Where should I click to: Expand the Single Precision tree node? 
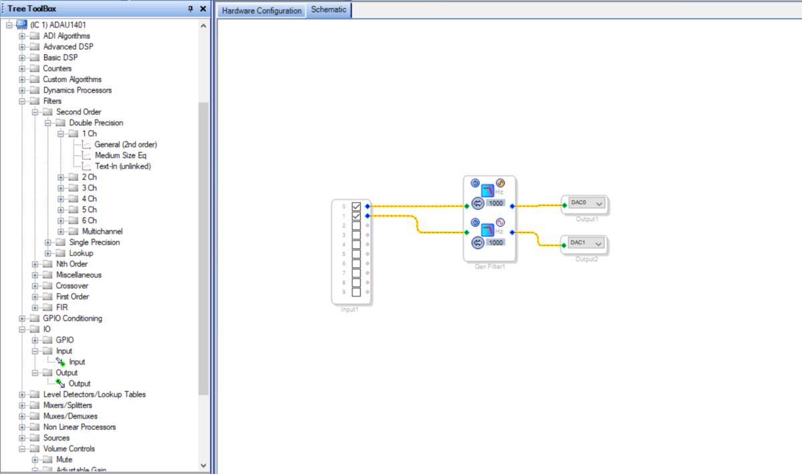48,242
